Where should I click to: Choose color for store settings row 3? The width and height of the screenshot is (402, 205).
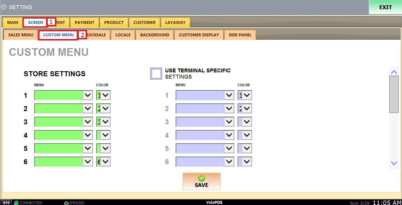coord(105,122)
